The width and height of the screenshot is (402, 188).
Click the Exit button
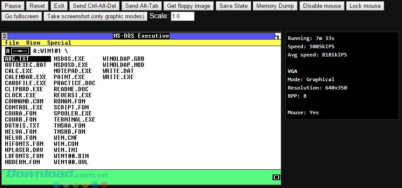point(59,6)
